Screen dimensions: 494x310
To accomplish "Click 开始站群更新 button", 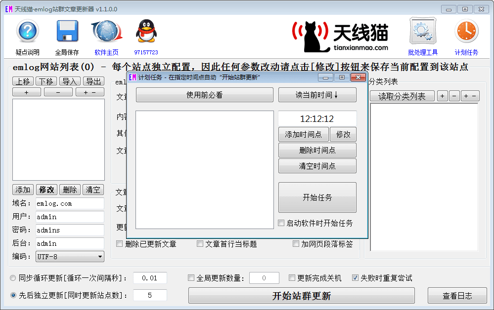I will pyautogui.click(x=302, y=296).
